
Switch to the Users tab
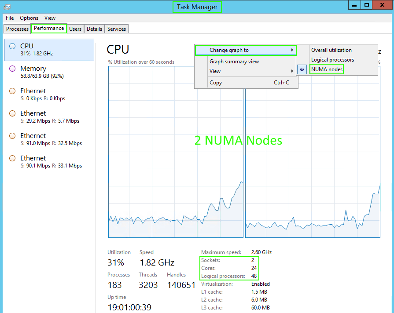click(75, 29)
